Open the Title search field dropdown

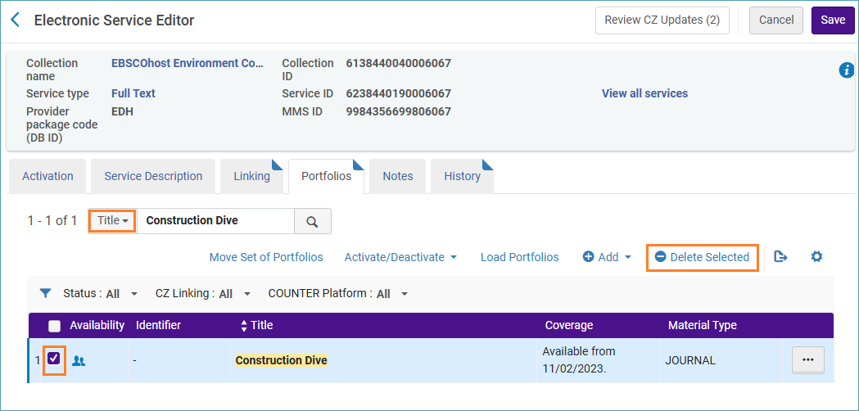click(112, 220)
